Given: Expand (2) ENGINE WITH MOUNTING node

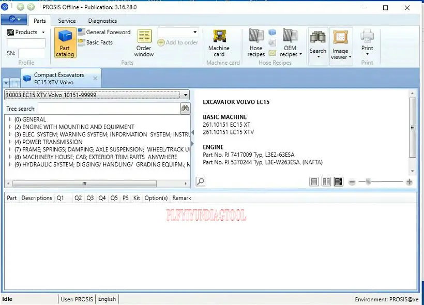Looking at the screenshot, I should tap(10, 127).
